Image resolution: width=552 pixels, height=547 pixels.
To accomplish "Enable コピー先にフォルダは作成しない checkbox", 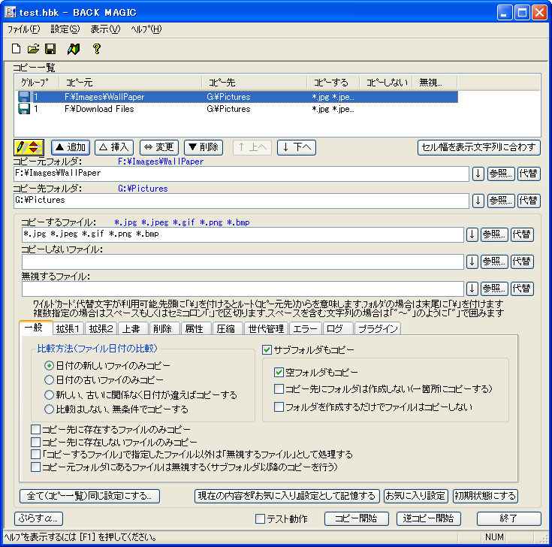I will (279, 389).
